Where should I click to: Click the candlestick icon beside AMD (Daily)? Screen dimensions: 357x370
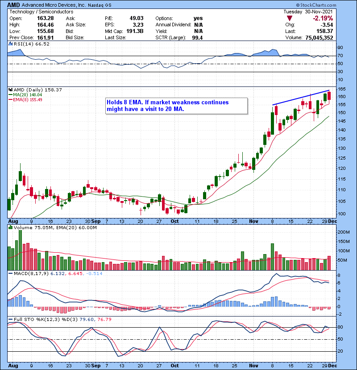(x=10, y=90)
